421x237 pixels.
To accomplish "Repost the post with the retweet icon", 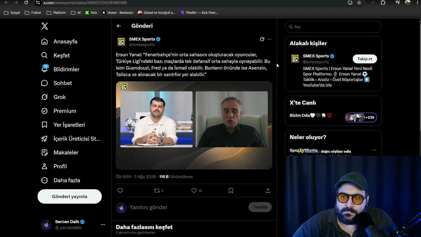I will coord(157,191).
